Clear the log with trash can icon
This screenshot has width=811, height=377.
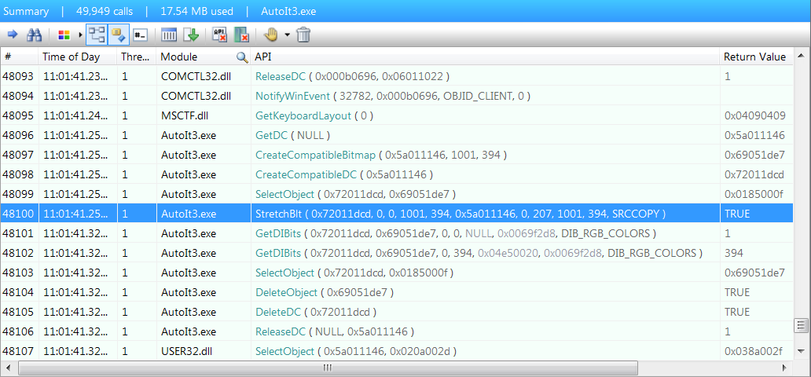(x=303, y=35)
